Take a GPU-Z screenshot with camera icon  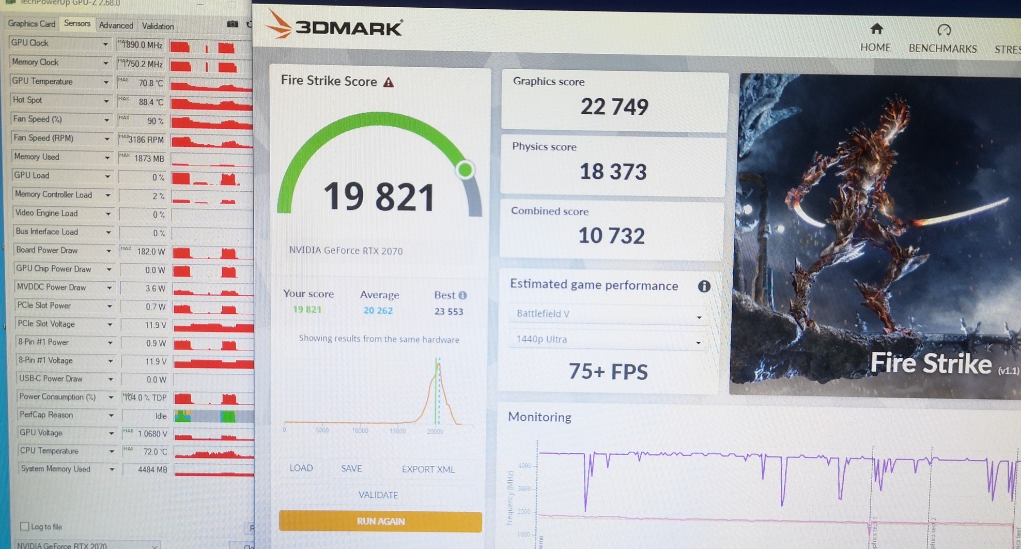coord(233,24)
